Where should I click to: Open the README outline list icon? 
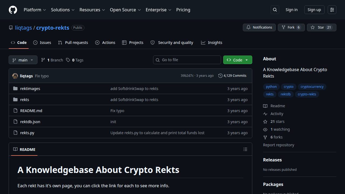coord(245,149)
